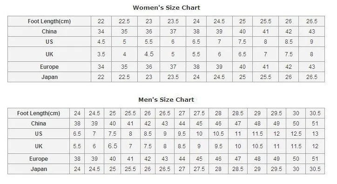
Task: Select women's US size 8.5 cell
Action: [289, 42]
